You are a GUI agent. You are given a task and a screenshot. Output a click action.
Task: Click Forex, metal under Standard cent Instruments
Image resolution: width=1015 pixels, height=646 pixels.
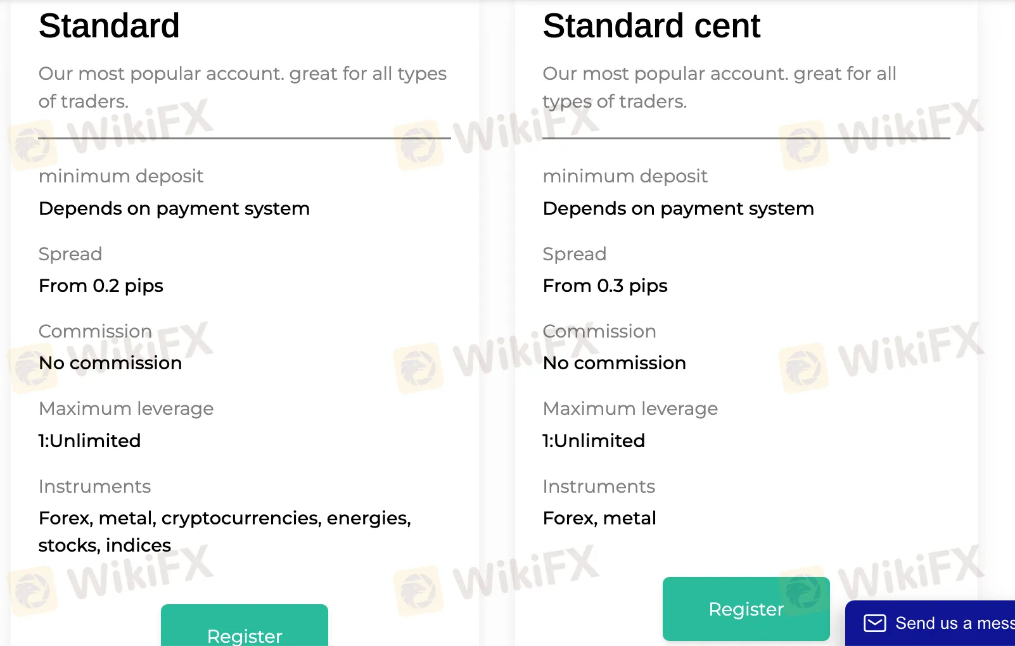click(x=599, y=518)
